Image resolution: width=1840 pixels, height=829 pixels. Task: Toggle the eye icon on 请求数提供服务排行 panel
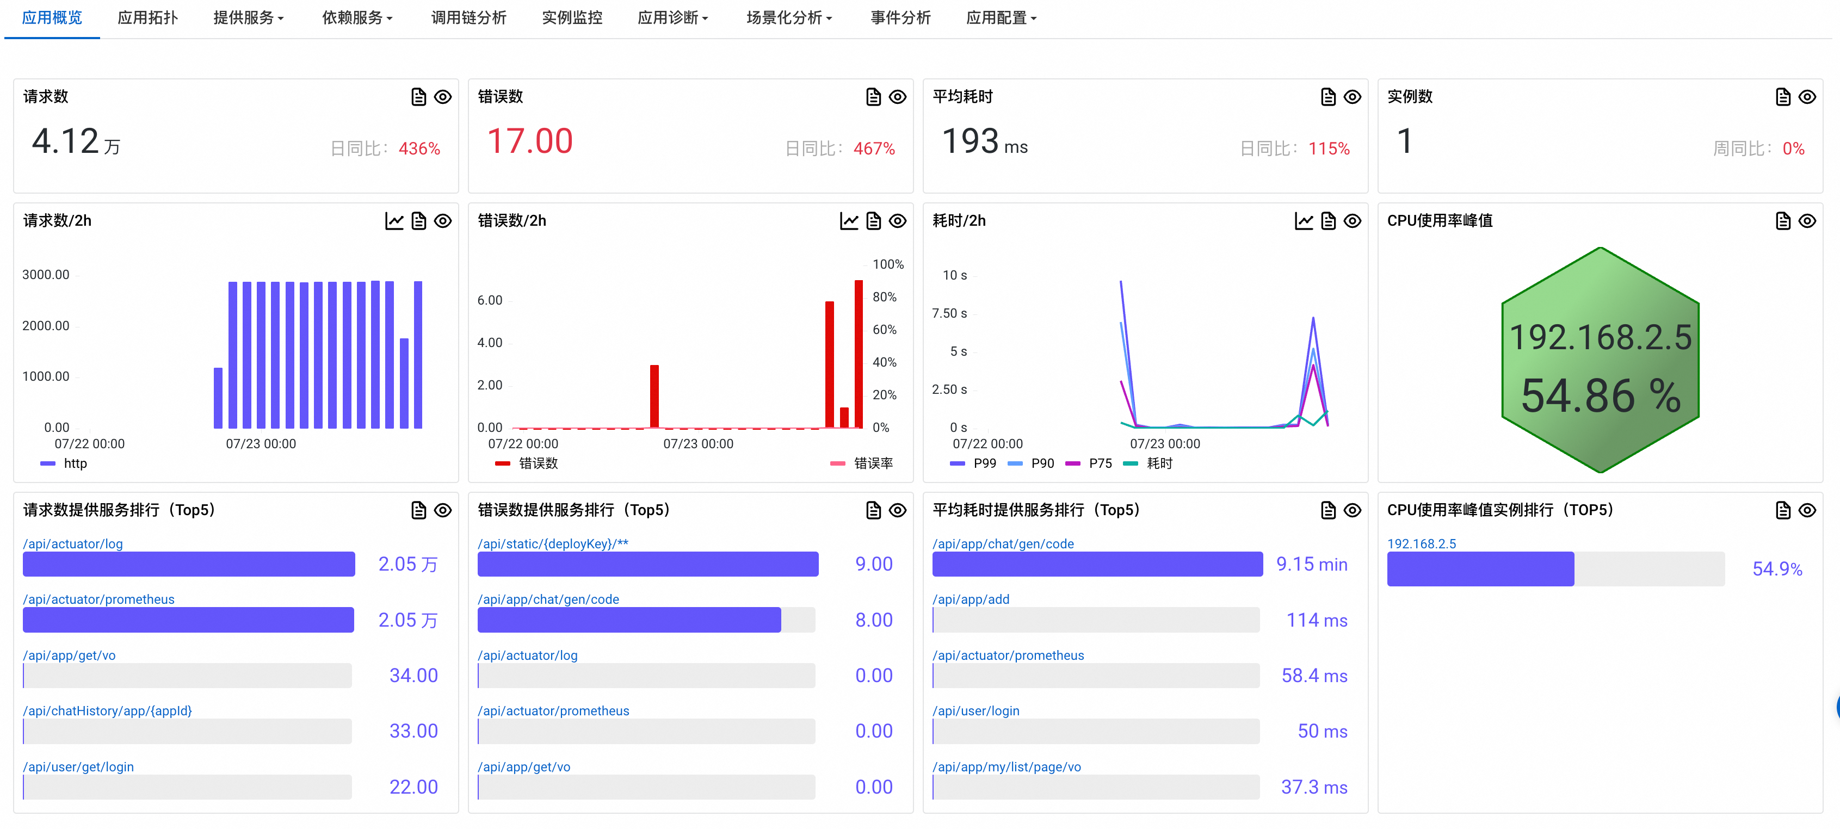pos(443,511)
